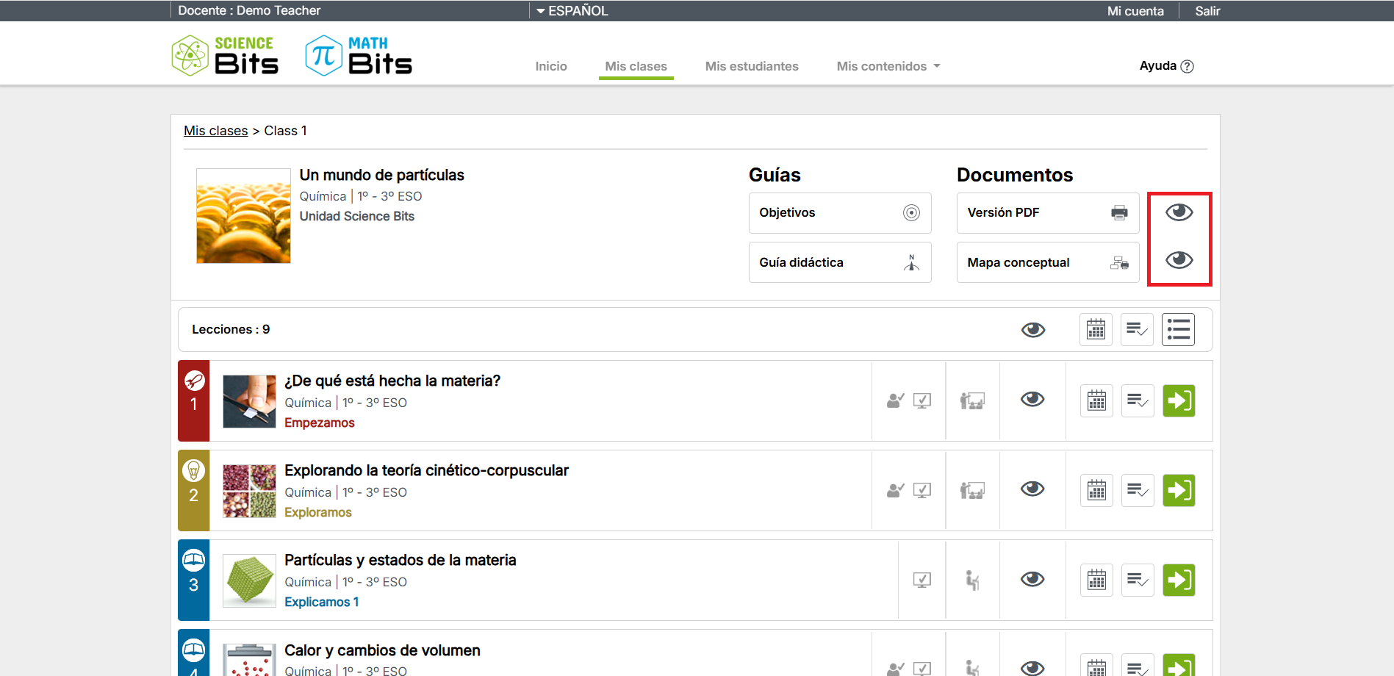Click the Ayuda help icon
Image resolution: width=1394 pixels, height=676 pixels.
(1186, 66)
